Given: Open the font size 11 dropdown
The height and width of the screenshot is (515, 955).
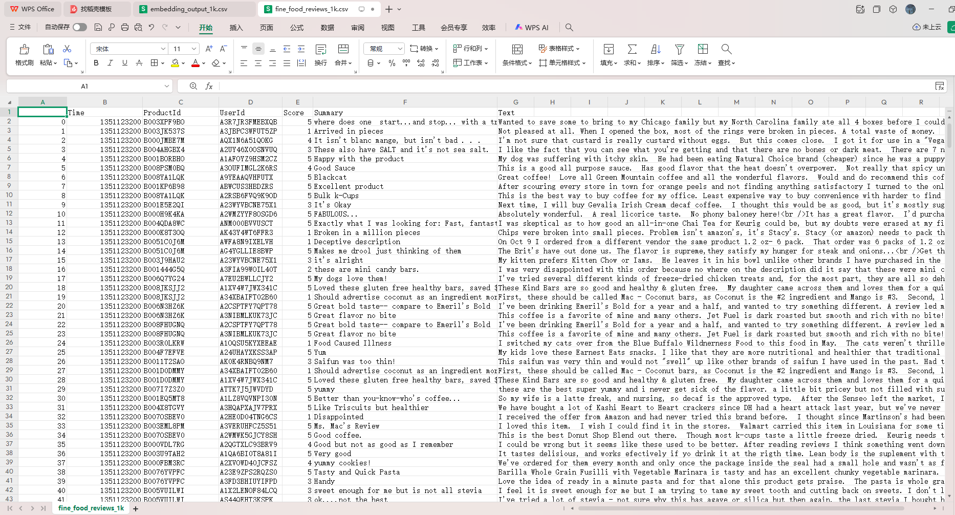Looking at the screenshot, I should tap(194, 49).
